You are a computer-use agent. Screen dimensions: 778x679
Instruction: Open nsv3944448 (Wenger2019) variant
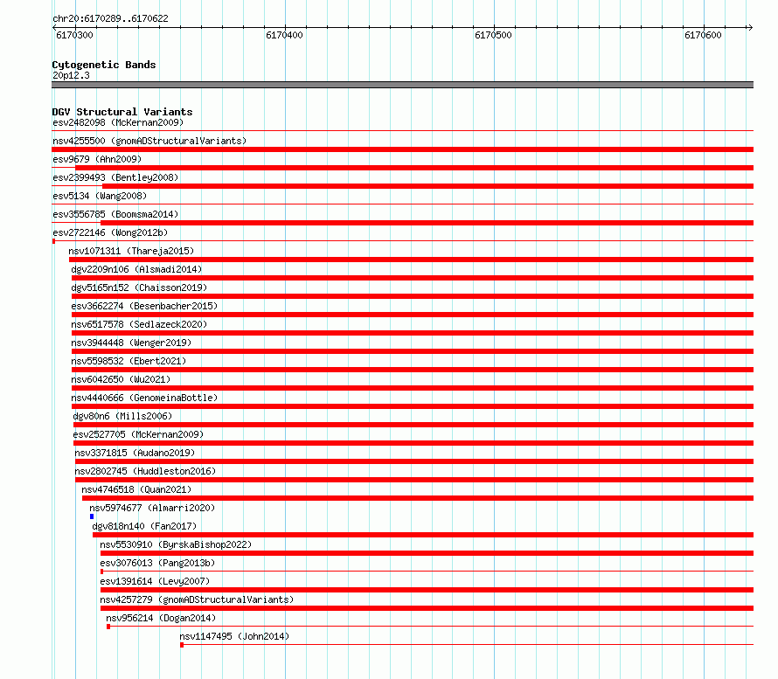[131, 343]
